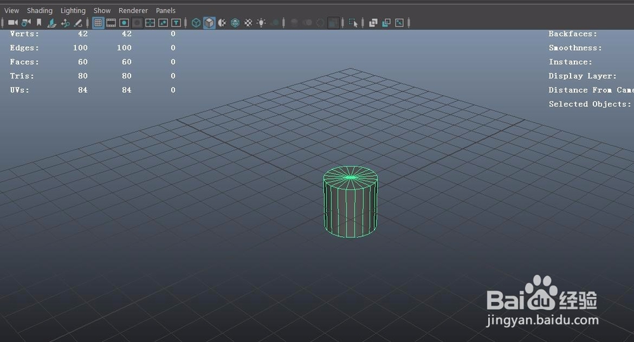Viewport: 634px width, 342px height.
Task: Click the 'Smoothness:' heads-up label
Action: tap(576, 47)
